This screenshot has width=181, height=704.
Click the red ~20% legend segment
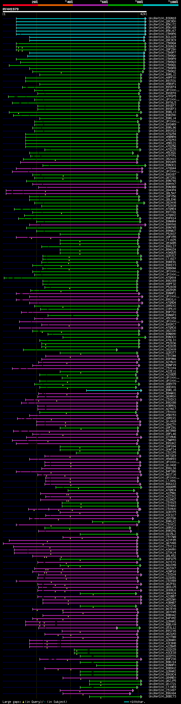[20, 5]
